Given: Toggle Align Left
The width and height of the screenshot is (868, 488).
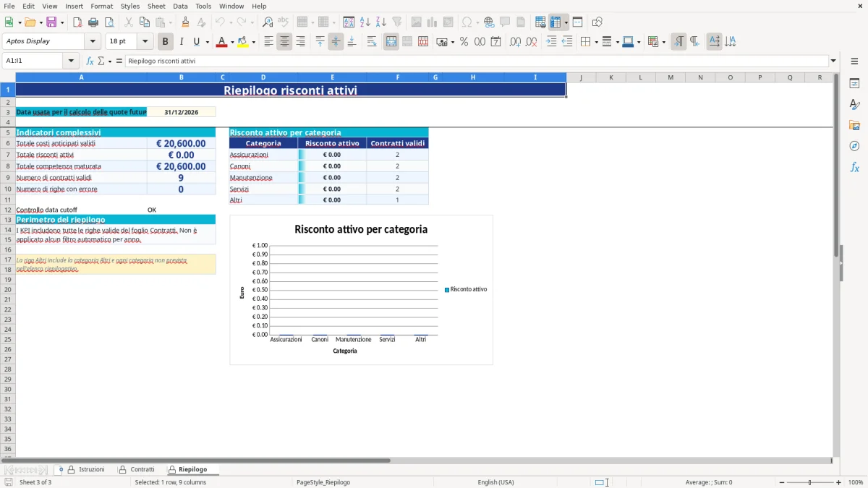Looking at the screenshot, I should pyautogui.click(x=268, y=42).
